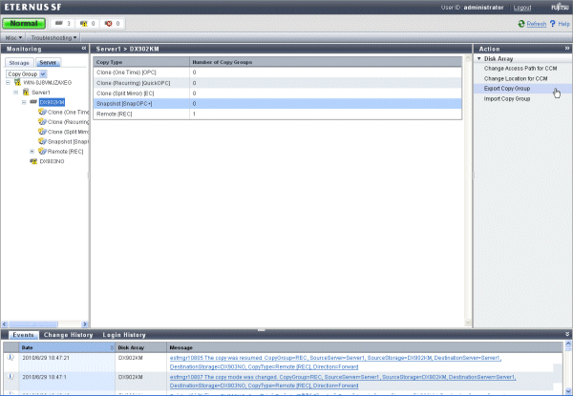The width and height of the screenshot is (573, 396).
Task: Click the Refresh link
Action: click(x=537, y=24)
